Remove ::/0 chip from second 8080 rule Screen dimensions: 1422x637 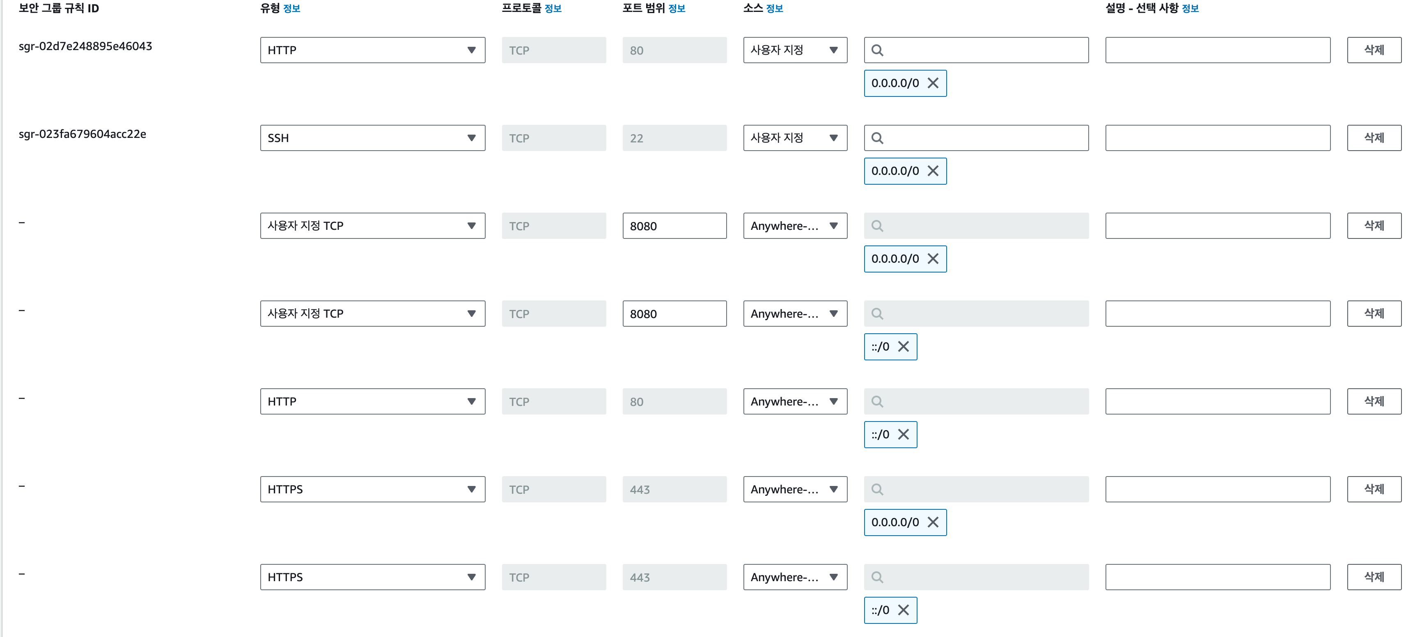(x=903, y=346)
